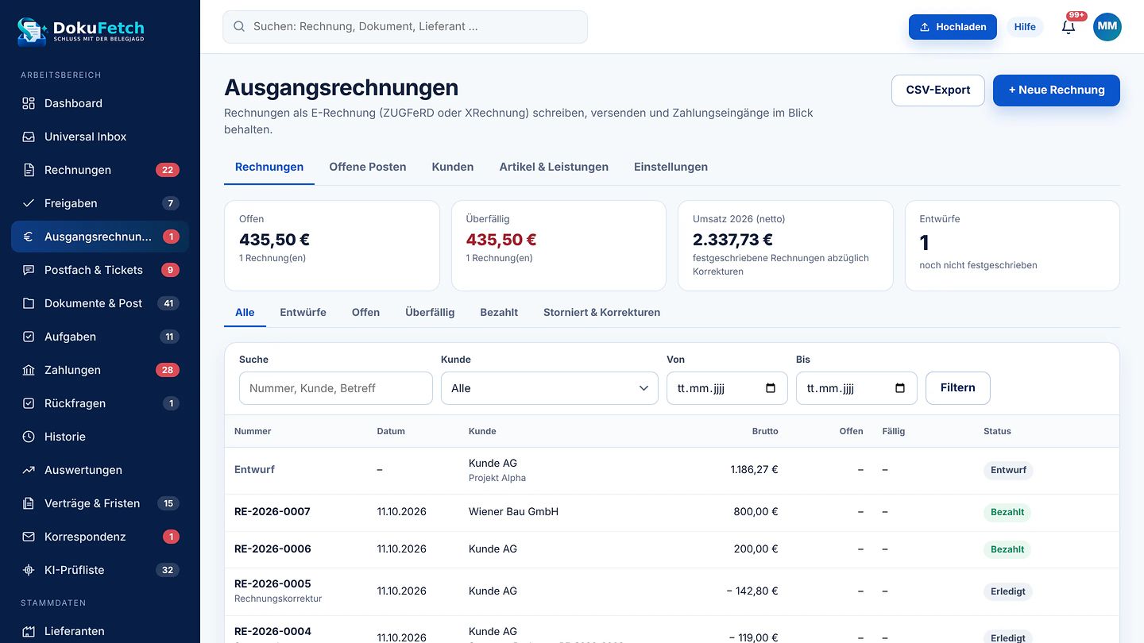Click the CSV-Export button
This screenshot has width=1144, height=643.
click(x=938, y=90)
